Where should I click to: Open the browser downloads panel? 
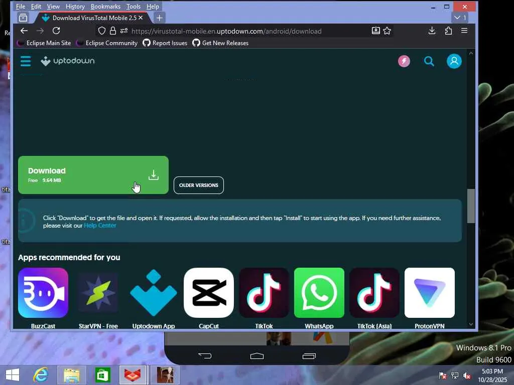point(432,31)
